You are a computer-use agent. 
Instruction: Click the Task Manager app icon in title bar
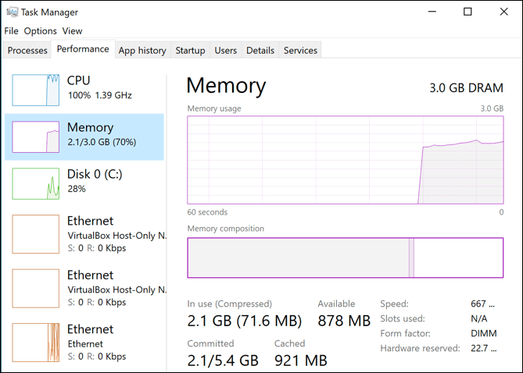coord(12,12)
